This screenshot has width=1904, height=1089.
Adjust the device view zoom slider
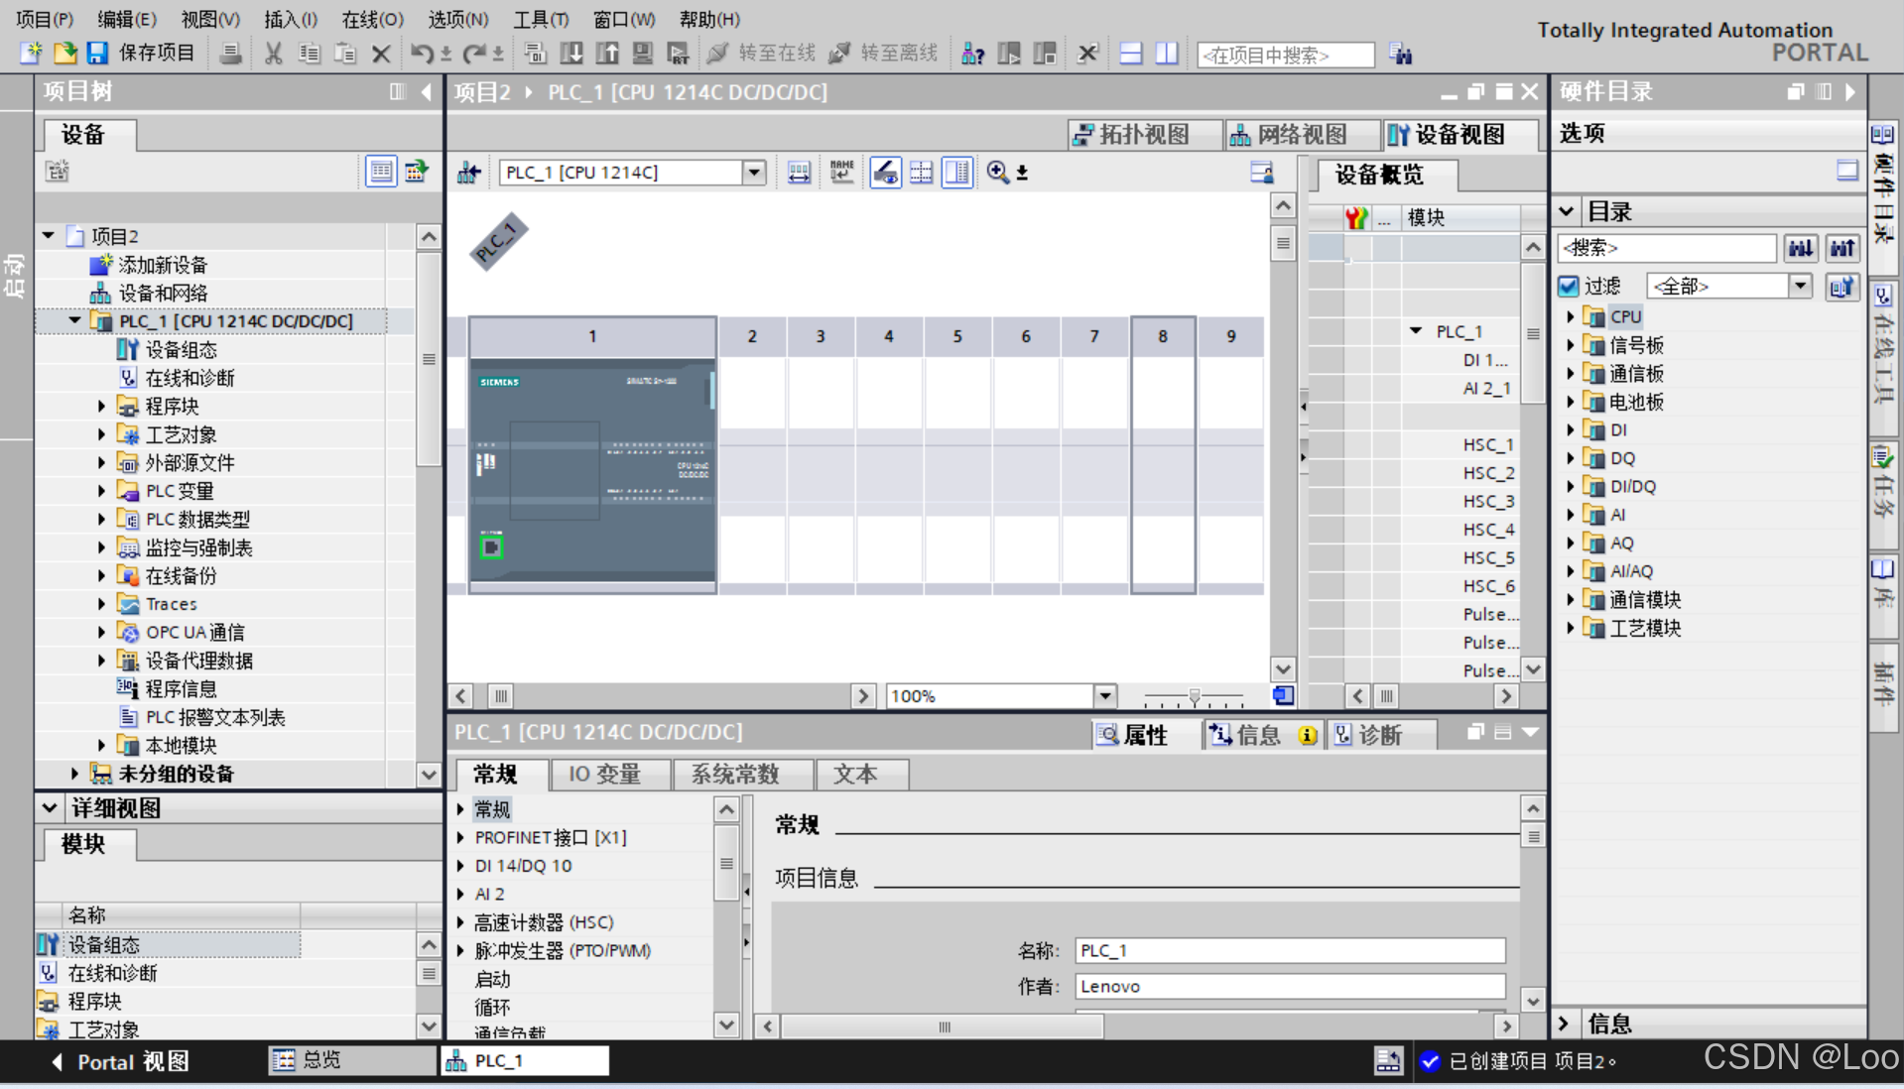(1194, 697)
